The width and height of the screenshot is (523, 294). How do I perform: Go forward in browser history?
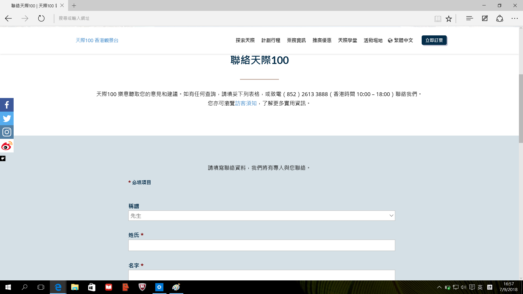coord(25,19)
